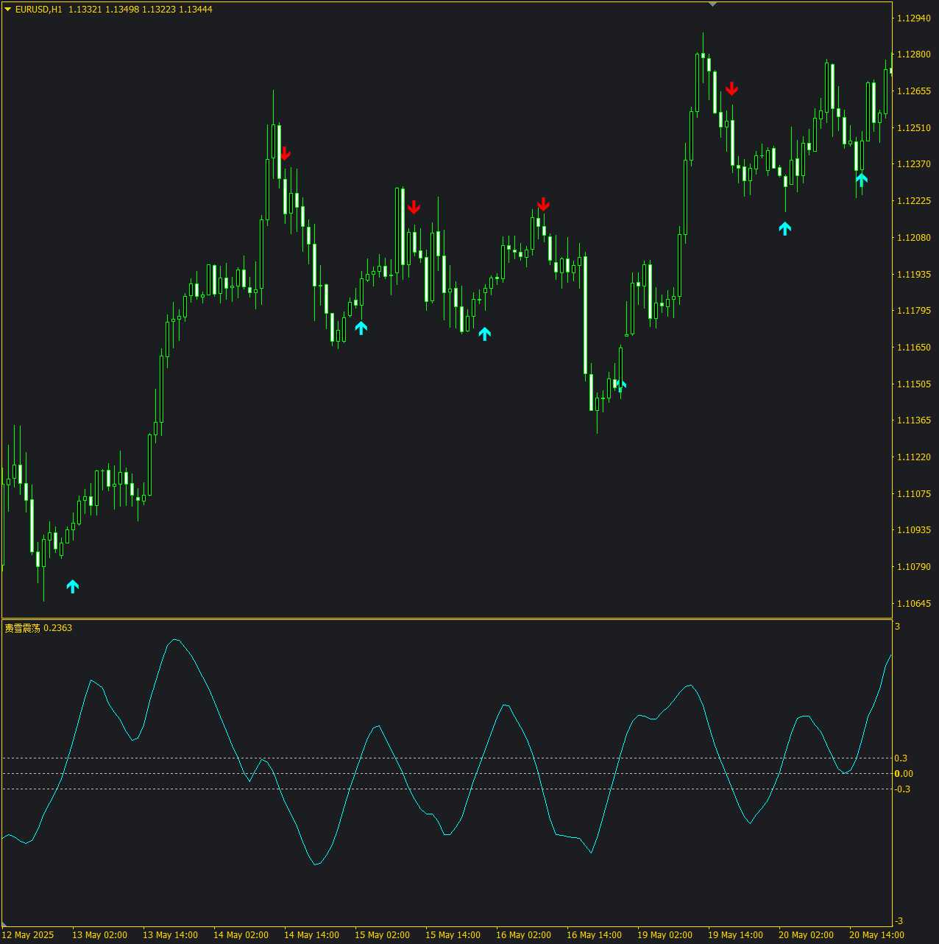Click the 1.10935 price scale label
The height and width of the screenshot is (944, 939).
[913, 530]
